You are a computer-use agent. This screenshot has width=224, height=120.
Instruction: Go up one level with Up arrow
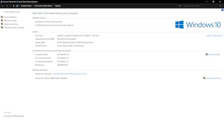[14, 6]
